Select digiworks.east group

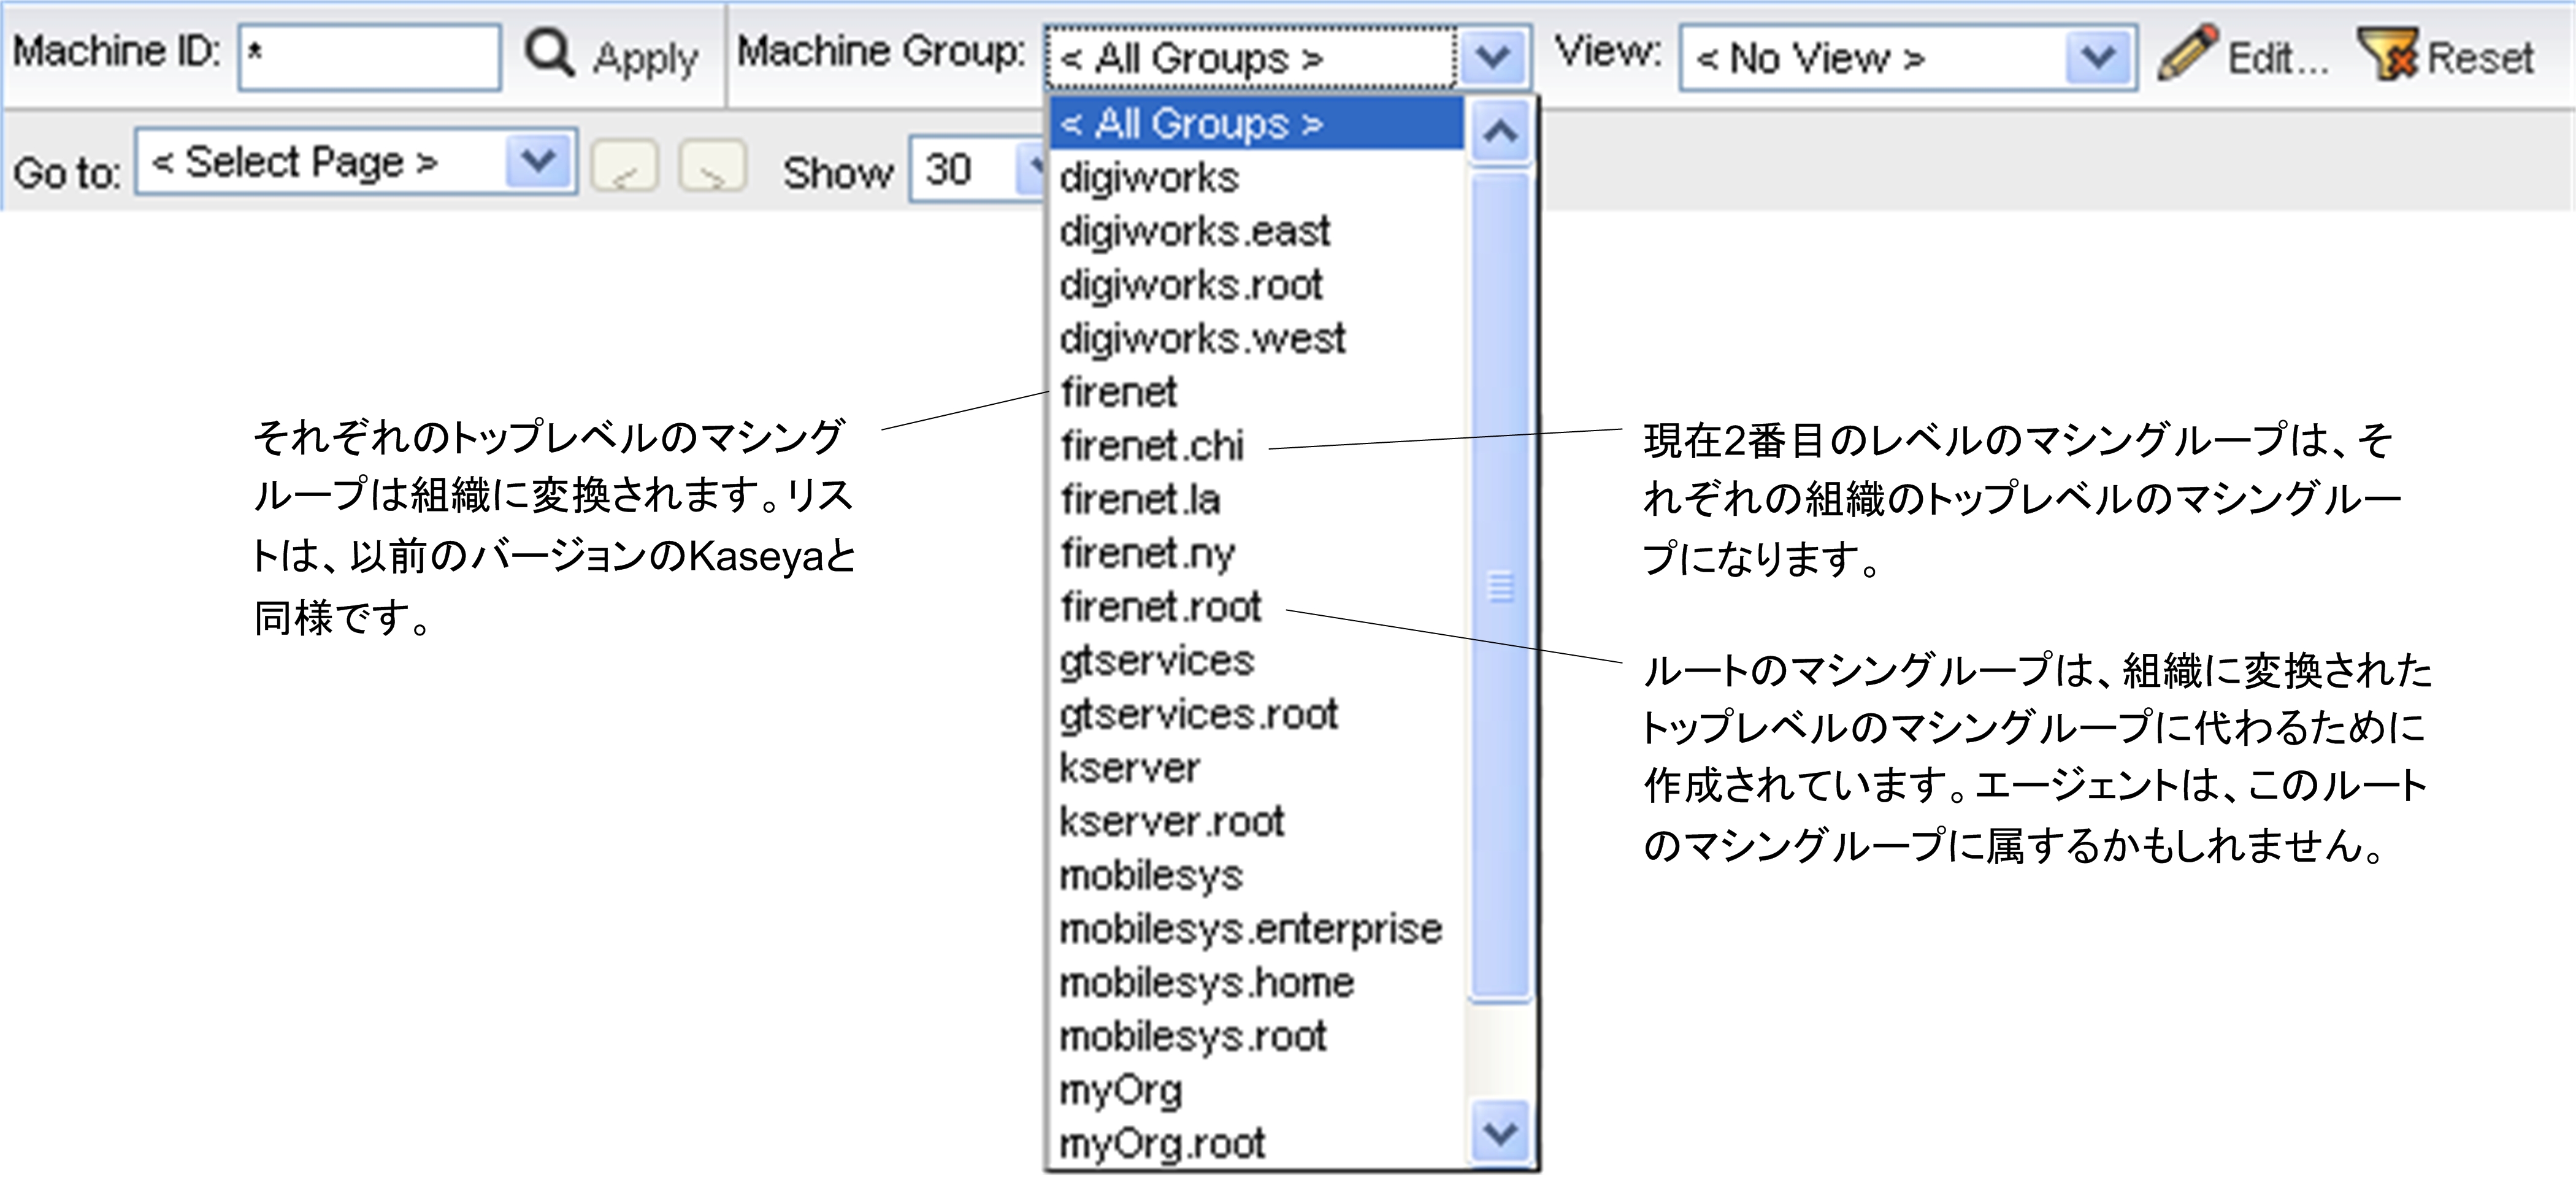1257,231
